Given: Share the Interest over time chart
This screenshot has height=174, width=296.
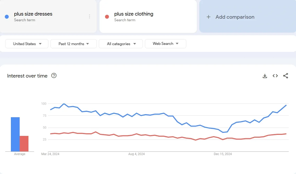Looking at the screenshot, I should coord(286,76).
